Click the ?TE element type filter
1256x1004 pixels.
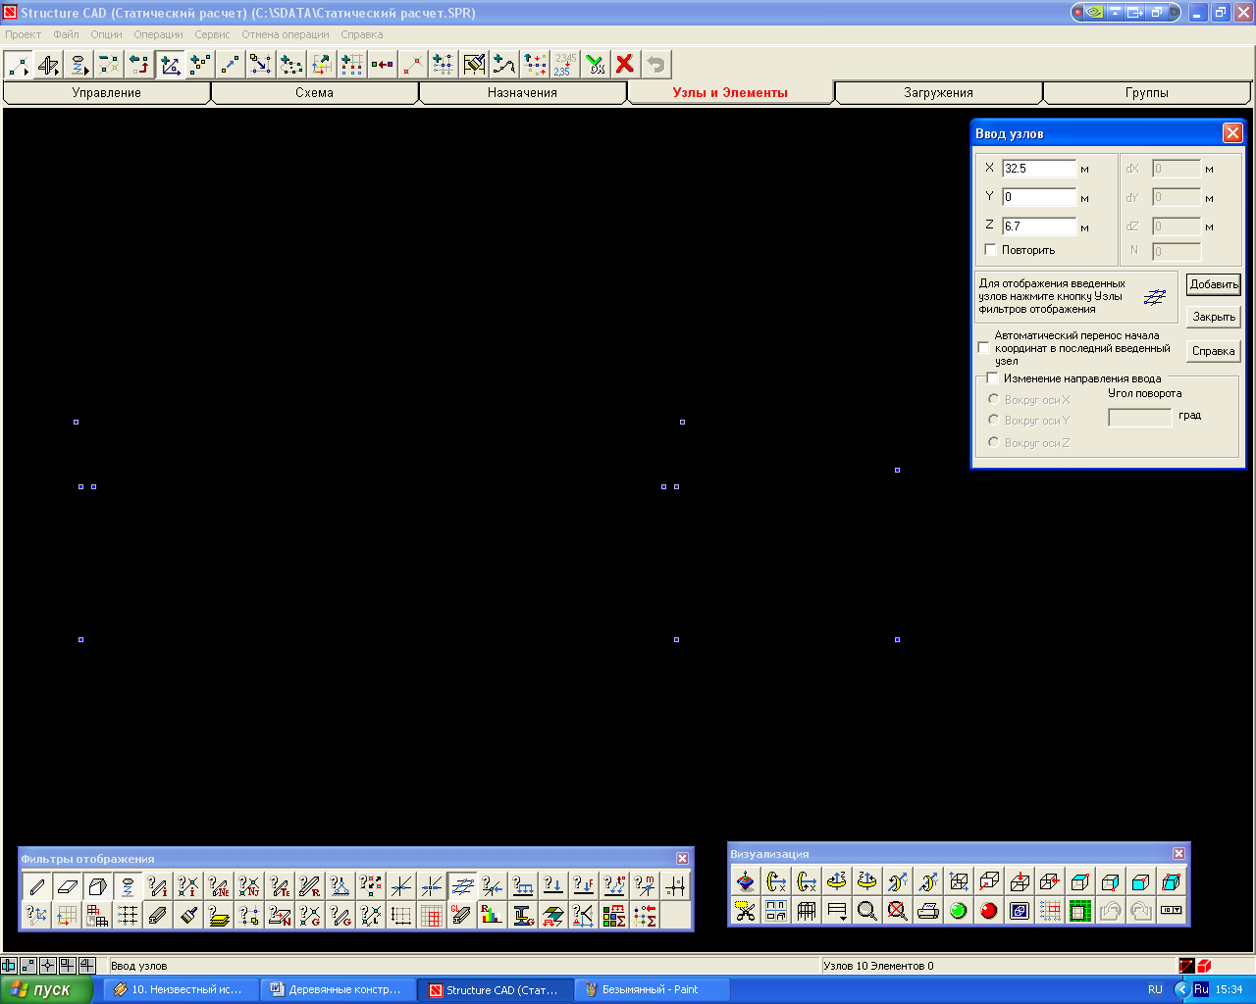point(279,886)
